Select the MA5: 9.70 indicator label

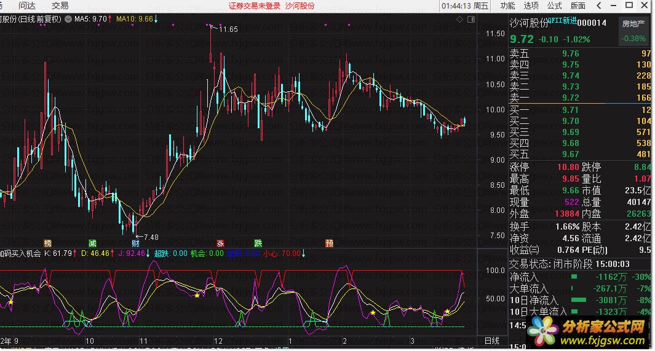click(93, 19)
